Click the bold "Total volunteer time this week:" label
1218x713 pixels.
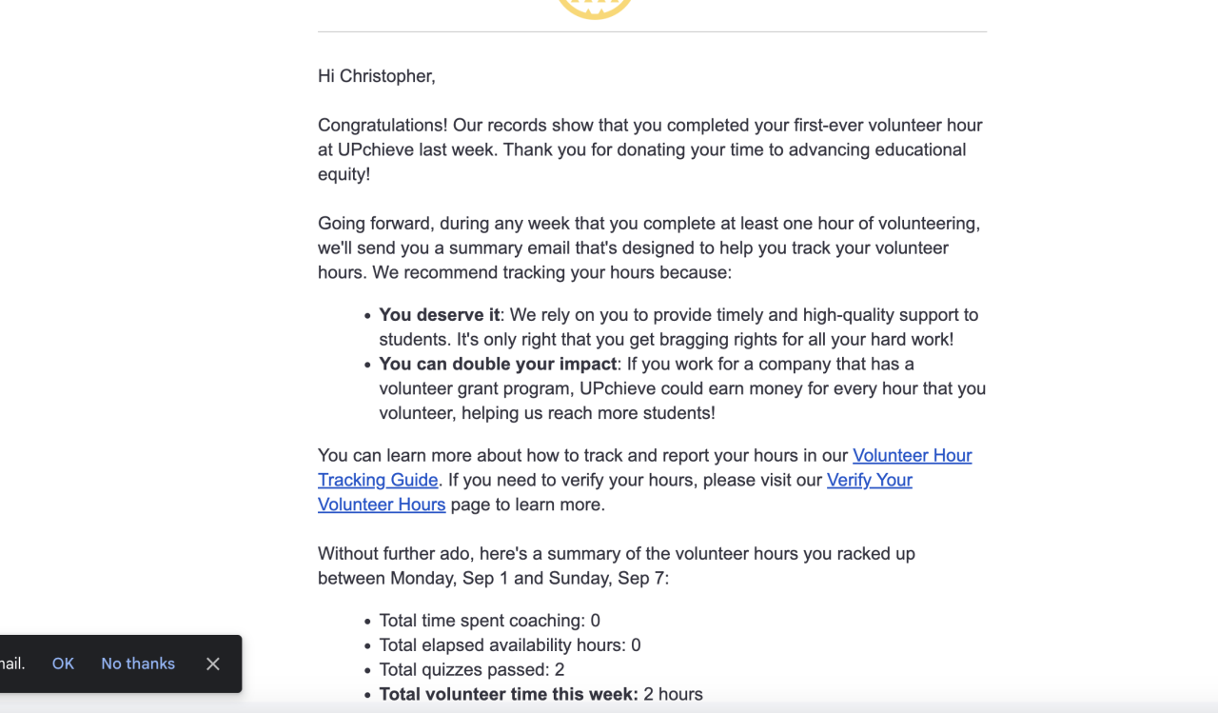pos(508,694)
